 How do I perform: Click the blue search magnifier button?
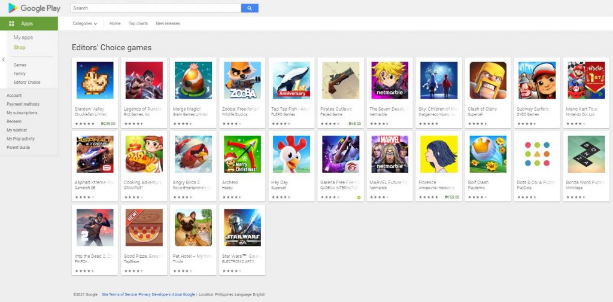tap(250, 8)
